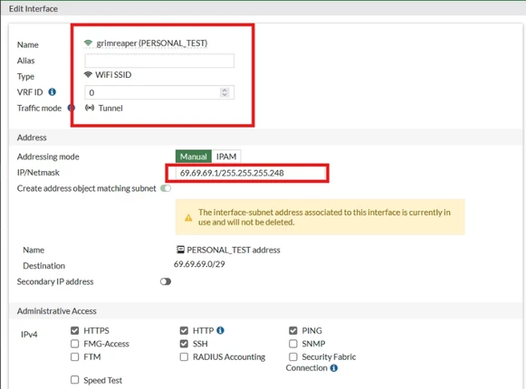526x389 pixels.
Task: Click the PERSONAL_TEST address name text
Action: pyautogui.click(x=234, y=250)
